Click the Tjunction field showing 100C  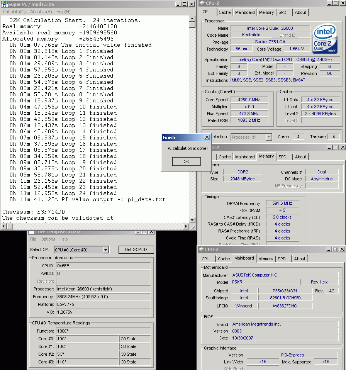(x=103, y=331)
